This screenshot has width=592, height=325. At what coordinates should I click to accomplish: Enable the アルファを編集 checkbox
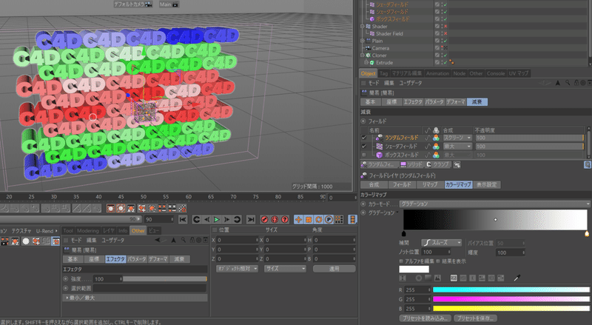401,261
